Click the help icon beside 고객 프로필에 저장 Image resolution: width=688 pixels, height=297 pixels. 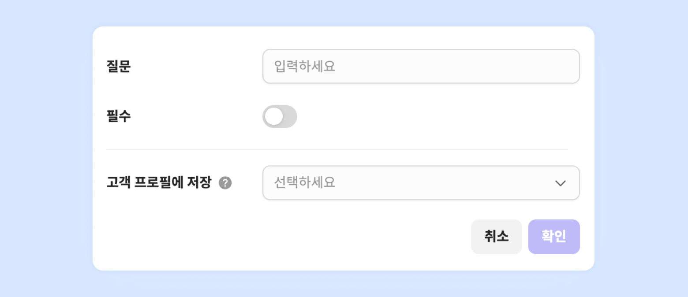pos(225,183)
